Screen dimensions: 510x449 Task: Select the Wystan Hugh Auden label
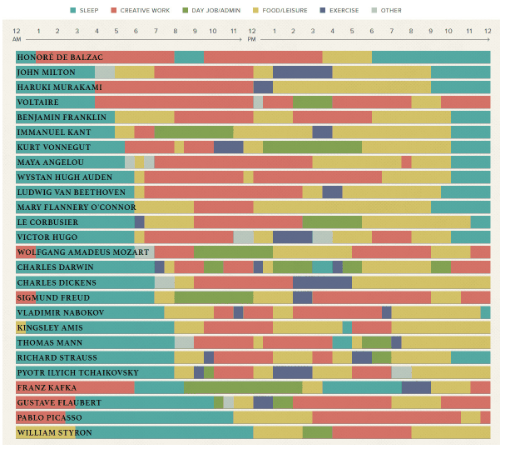[65, 177]
